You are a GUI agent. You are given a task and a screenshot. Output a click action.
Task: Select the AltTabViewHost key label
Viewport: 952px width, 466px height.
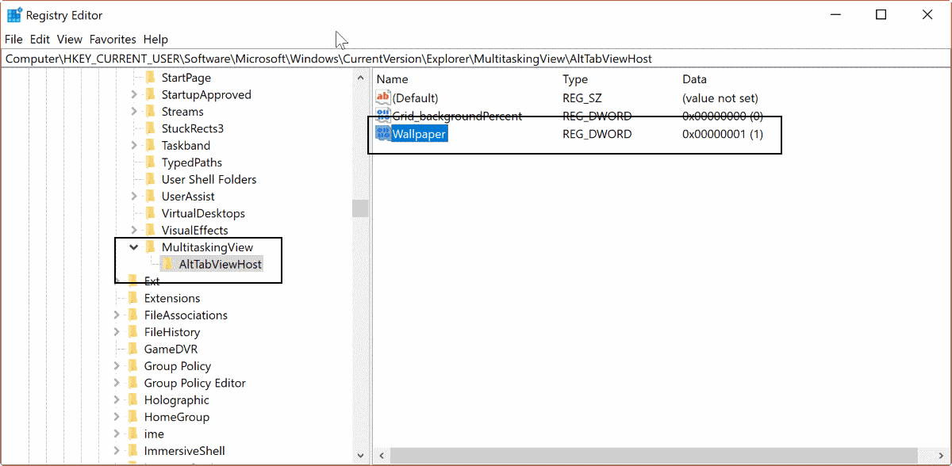pos(220,264)
